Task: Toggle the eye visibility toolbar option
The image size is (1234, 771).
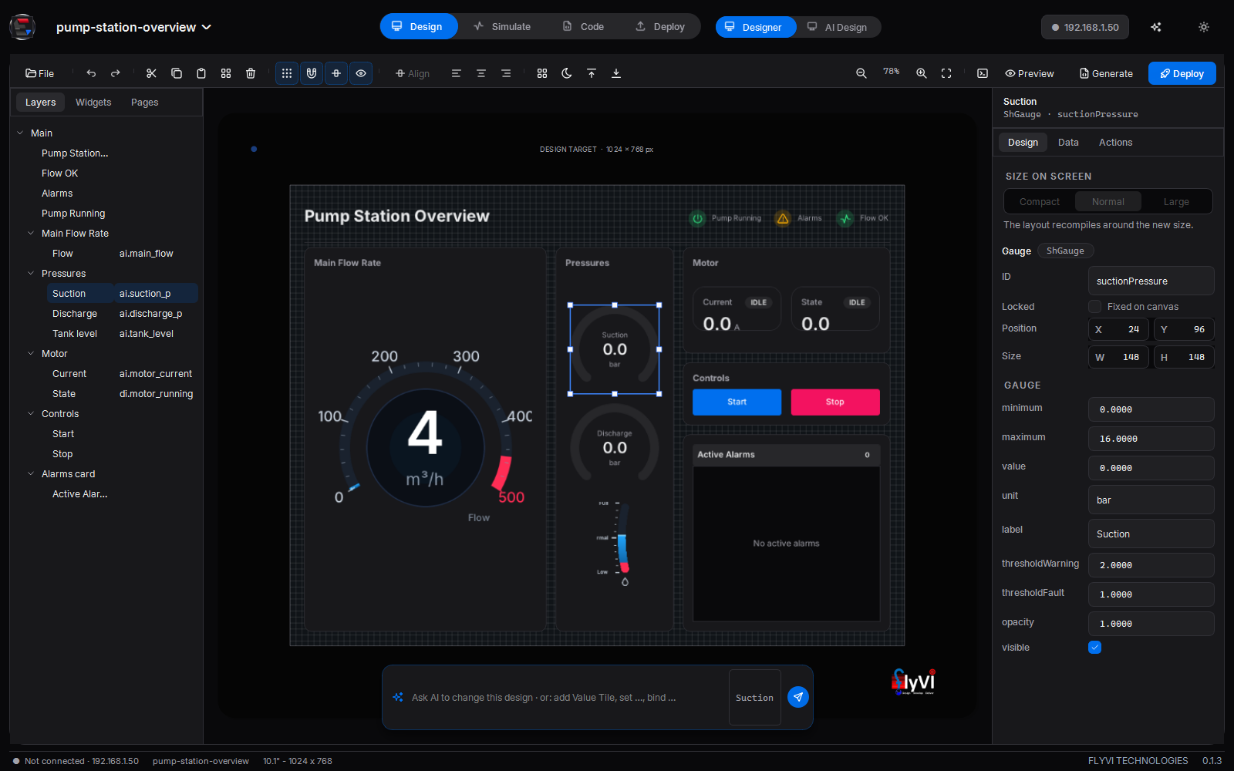Action: 361,73
